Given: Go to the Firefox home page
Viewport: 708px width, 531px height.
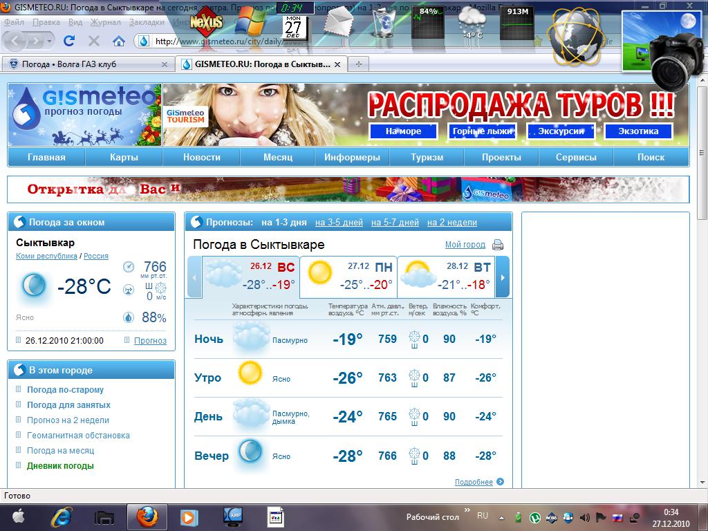Looking at the screenshot, I should point(119,41).
